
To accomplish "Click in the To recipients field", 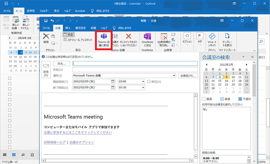I will coord(135,63).
